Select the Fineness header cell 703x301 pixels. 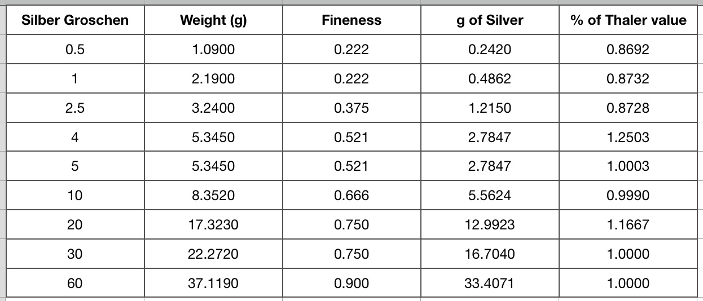tap(351, 21)
